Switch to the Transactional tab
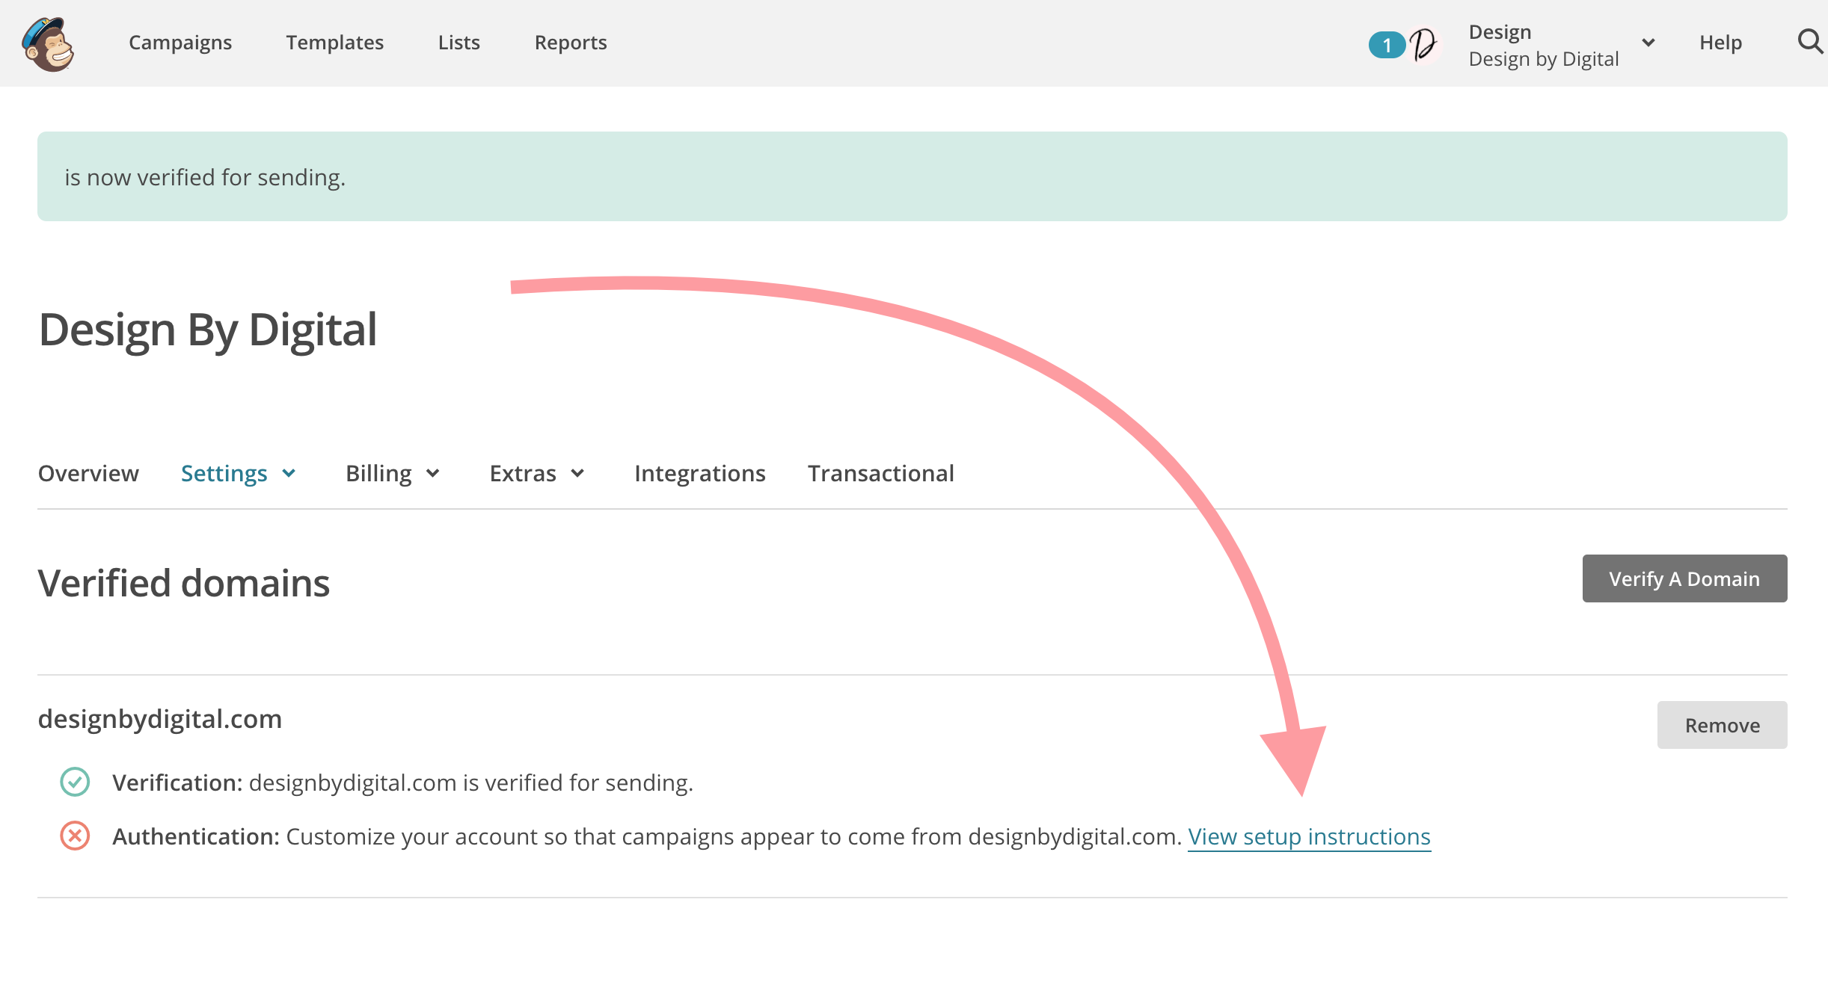Screen dimensions: 1828x997 coord(881,473)
